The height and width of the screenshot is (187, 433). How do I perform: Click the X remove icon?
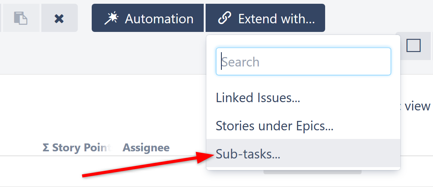(x=59, y=18)
